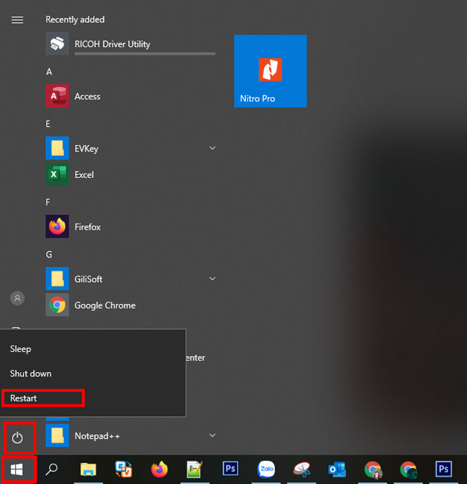
Task: Click the Windows Start button
Action: (x=17, y=469)
